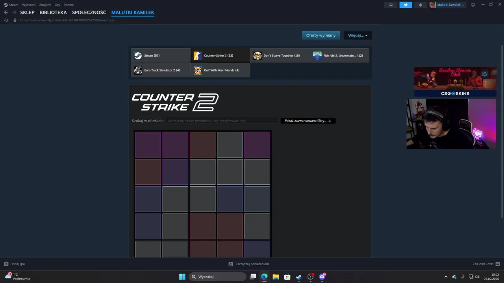Open Znajomi i czat

(x=486, y=264)
